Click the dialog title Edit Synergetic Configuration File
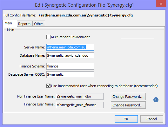 coord(84,5)
